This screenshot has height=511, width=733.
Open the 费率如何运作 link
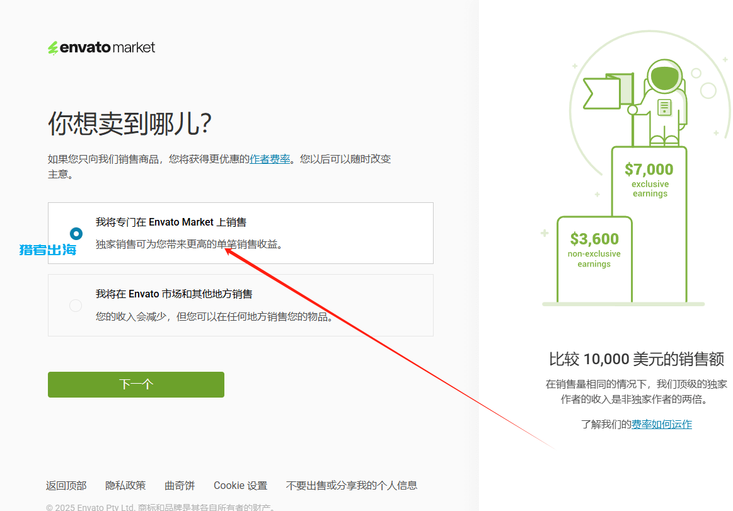click(662, 424)
